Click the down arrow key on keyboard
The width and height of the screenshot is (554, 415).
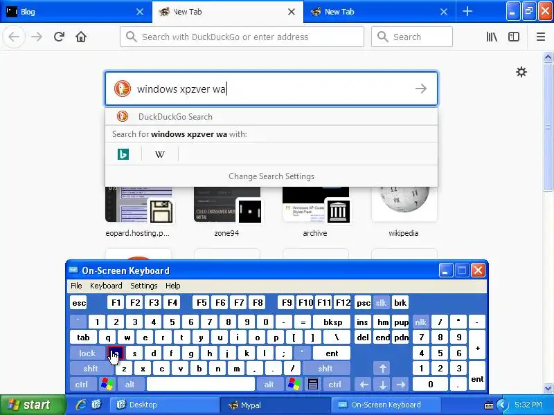pyautogui.click(x=382, y=384)
